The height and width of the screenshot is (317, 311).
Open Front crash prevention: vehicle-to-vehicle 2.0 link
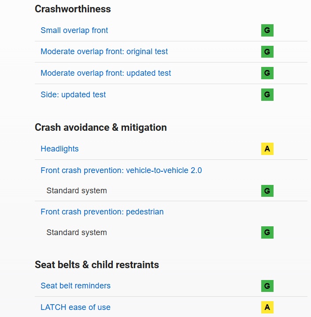point(121,170)
